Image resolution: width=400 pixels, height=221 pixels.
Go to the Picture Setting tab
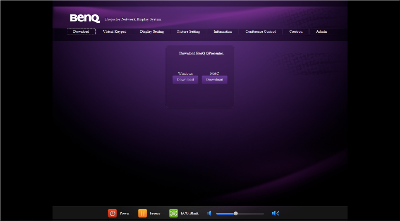[189, 31]
